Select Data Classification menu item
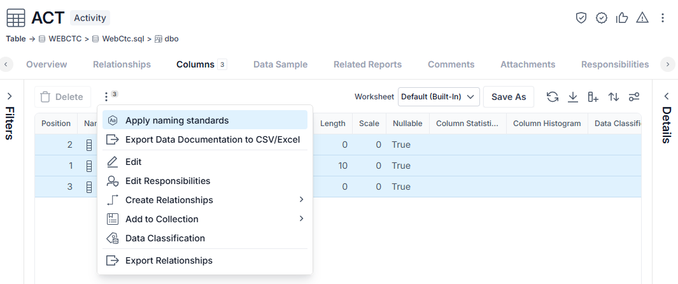The width and height of the screenshot is (678, 284). pyautogui.click(x=204, y=238)
